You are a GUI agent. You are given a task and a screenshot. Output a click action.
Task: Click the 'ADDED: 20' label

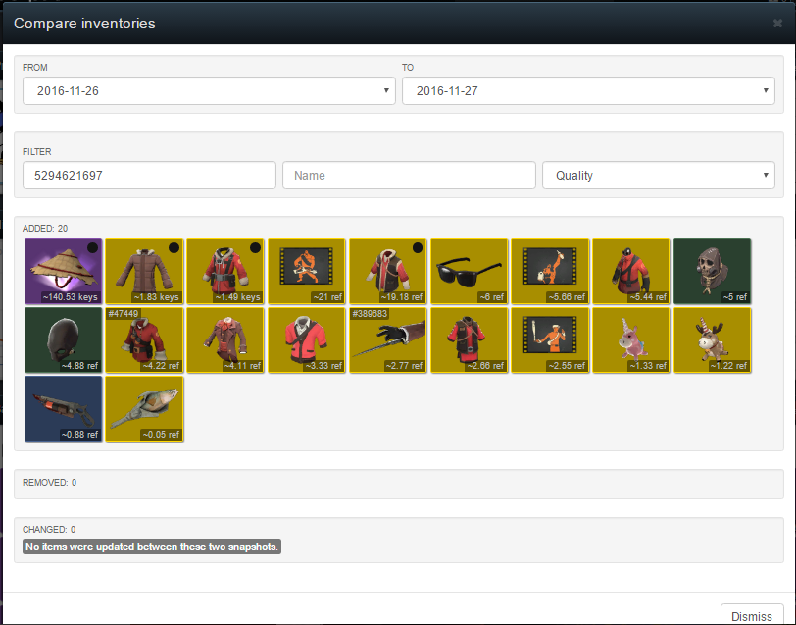[45, 229]
